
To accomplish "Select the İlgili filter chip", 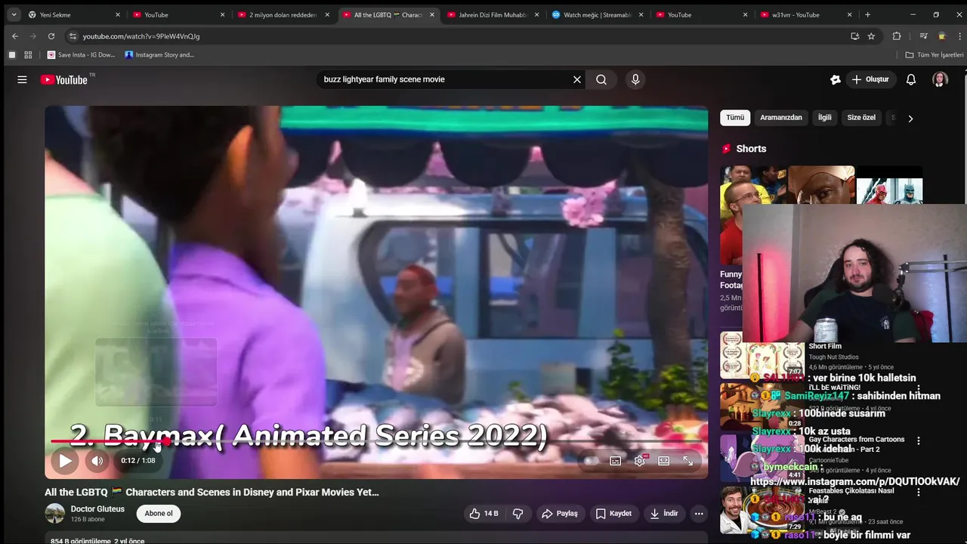I will tap(825, 118).
